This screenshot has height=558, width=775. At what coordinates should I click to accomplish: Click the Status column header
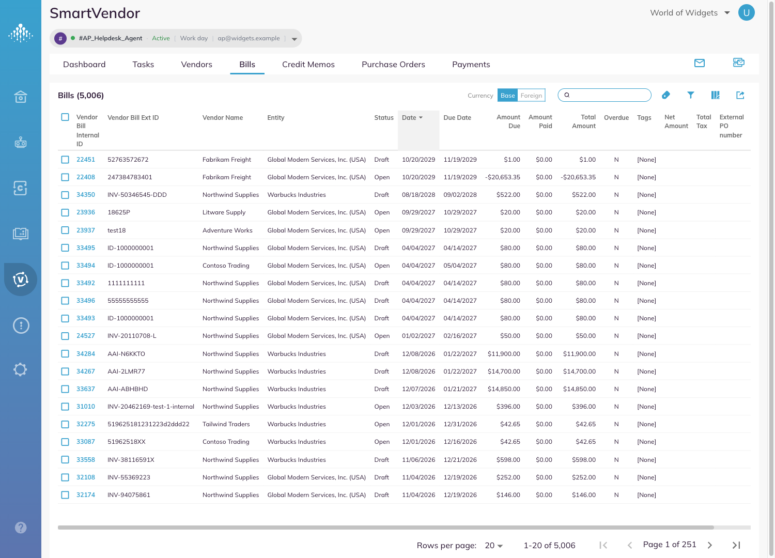pyautogui.click(x=384, y=118)
